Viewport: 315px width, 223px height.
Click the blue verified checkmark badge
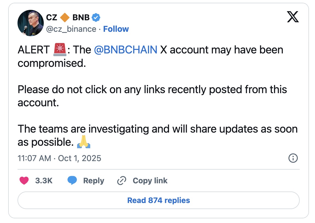pyautogui.click(x=96, y=18)
